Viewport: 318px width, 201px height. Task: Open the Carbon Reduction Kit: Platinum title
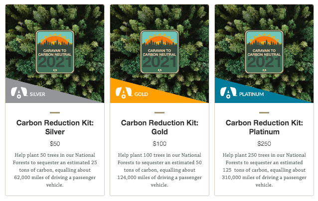264,127
